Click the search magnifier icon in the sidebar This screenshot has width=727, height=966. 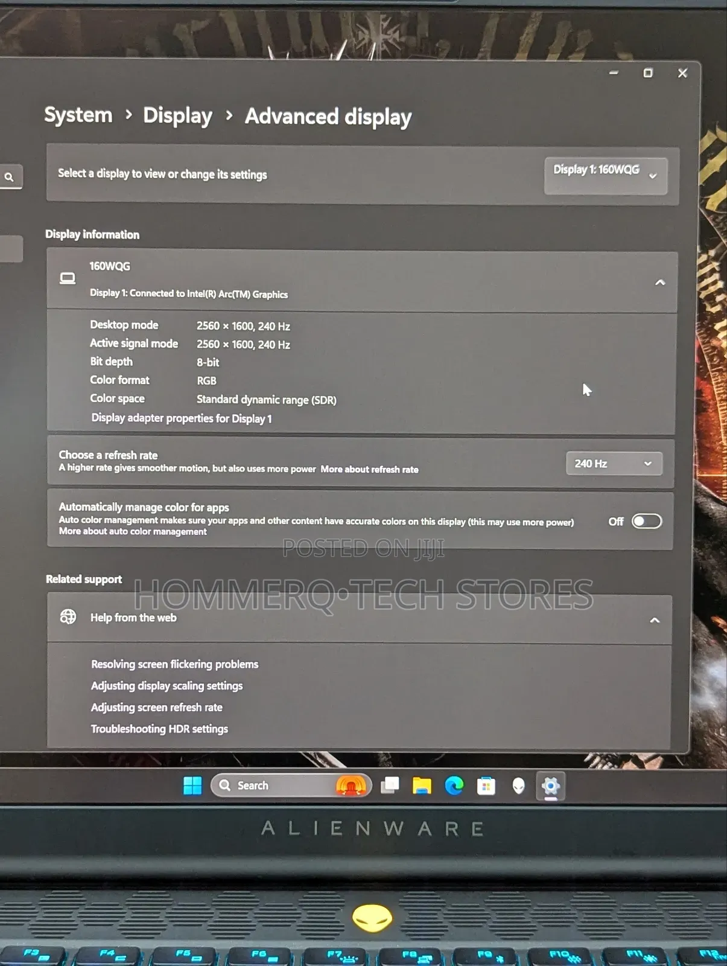pos(9,177)
